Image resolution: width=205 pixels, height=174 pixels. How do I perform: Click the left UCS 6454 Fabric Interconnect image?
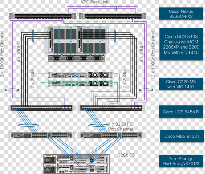pyautogui.click(x=42, y=108)
